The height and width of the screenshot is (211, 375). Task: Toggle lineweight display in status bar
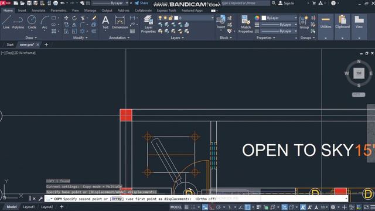[259, 207]
